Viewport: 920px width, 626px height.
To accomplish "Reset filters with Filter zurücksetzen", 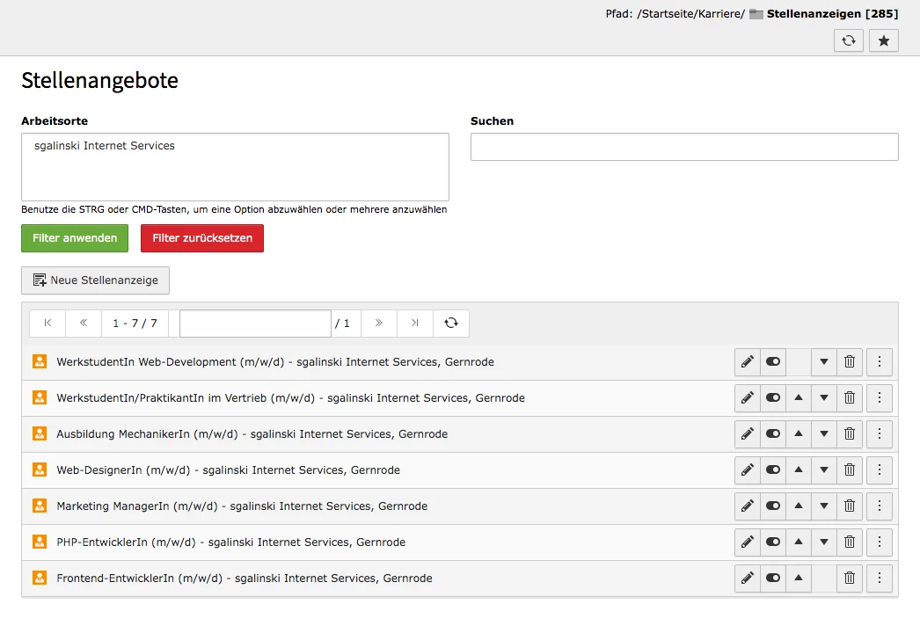I will pyautogui.click(x=201, y=237).
